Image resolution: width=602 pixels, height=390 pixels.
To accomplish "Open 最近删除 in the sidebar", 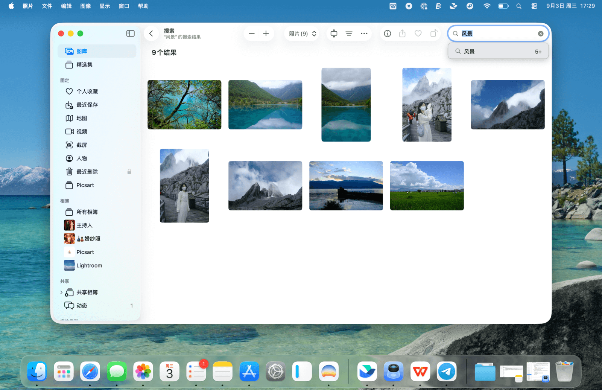I will (87, 172).
